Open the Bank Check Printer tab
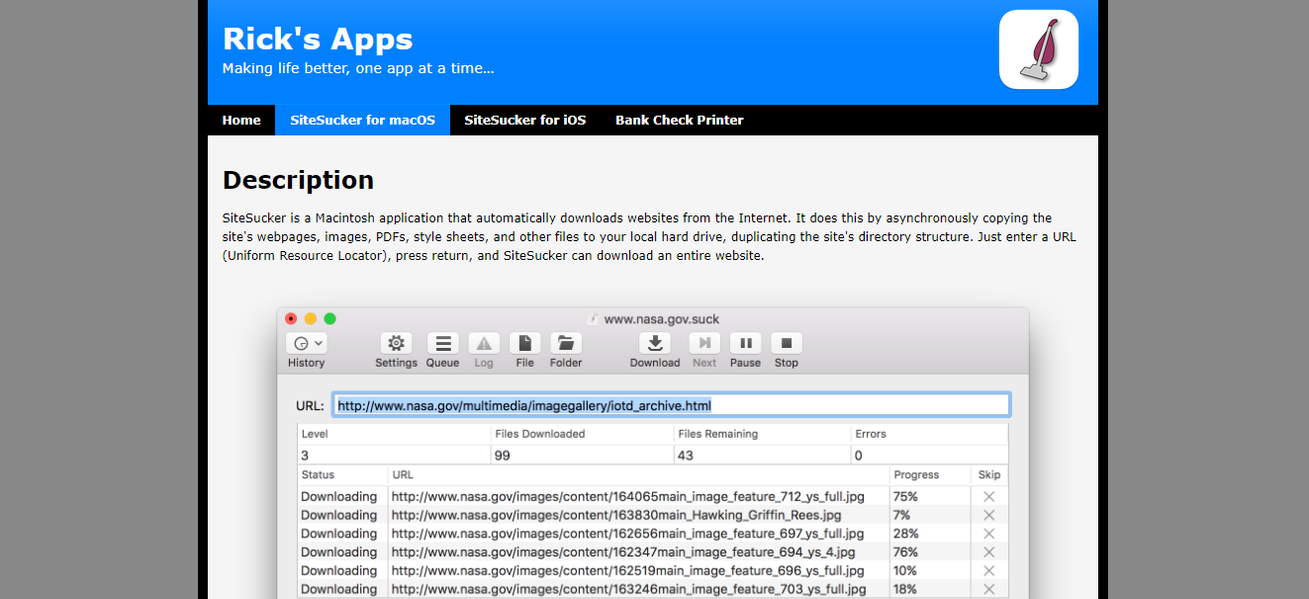 point(680,120)
